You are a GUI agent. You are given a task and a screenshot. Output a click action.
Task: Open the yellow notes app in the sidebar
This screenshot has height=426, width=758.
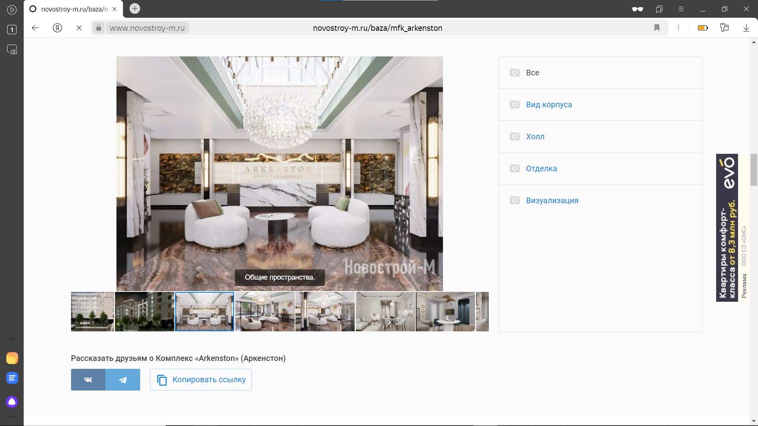click(x=12, y=358)
